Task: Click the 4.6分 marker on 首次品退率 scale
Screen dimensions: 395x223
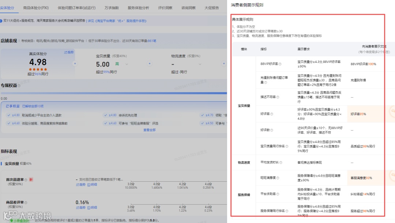Action: click(208, 184)
